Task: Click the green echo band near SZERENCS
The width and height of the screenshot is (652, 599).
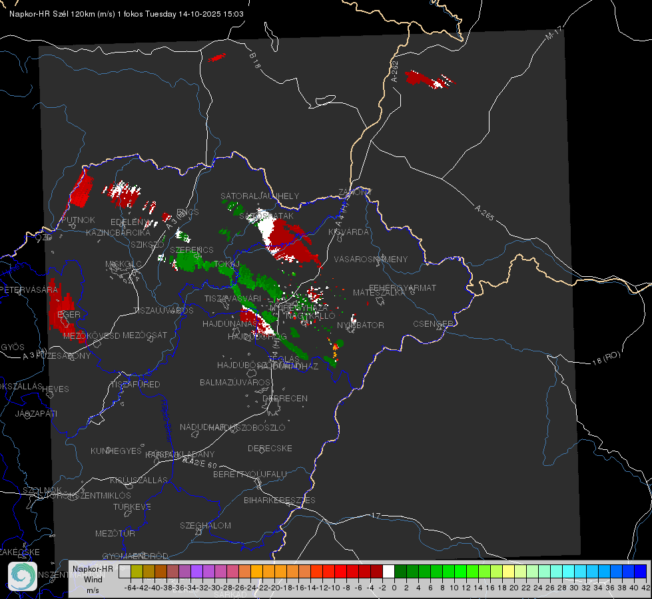Action: [192, 262]
